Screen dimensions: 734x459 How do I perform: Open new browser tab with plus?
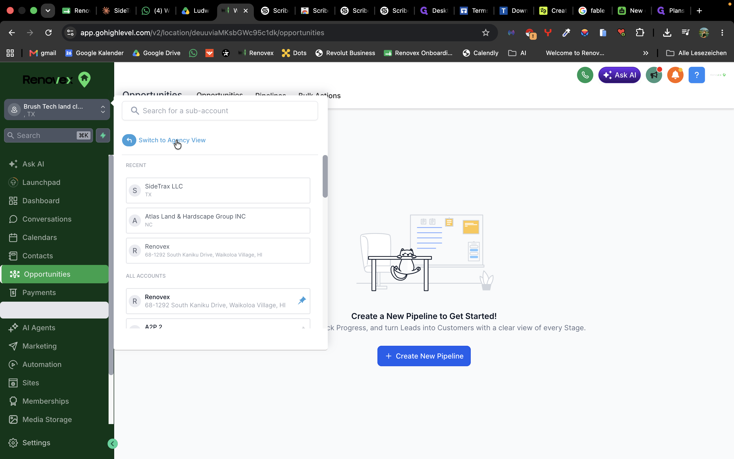click(x=699, y=11)
